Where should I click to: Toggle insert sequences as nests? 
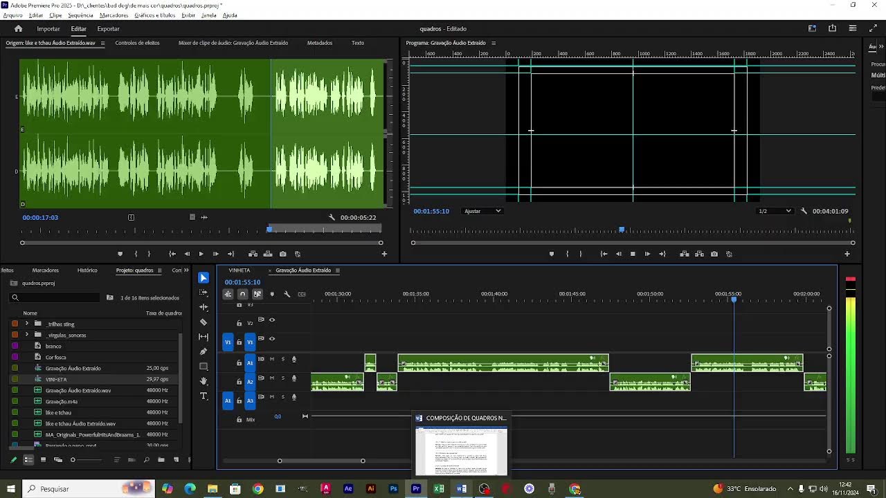(x=228, y=294)
